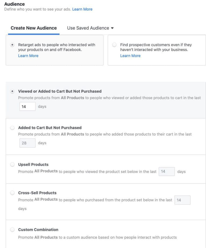Open Learn More link beside Audience description
Image resolution: width=206 pixels, height=248 pixels.
point(82,9)
